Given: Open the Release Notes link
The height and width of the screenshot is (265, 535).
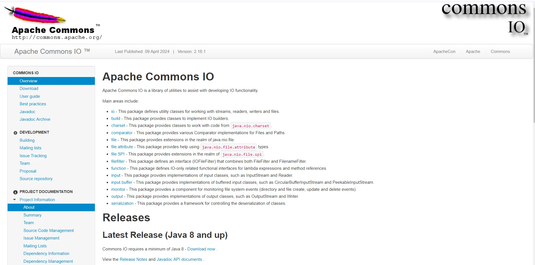Looking at the screenshot, I should (133, 259).
